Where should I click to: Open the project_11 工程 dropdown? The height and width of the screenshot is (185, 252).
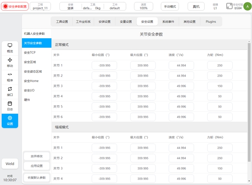click(40, 6)
